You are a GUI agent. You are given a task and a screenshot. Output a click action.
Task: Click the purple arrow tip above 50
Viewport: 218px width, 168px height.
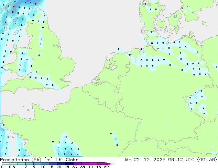click(x=109, y=164)
